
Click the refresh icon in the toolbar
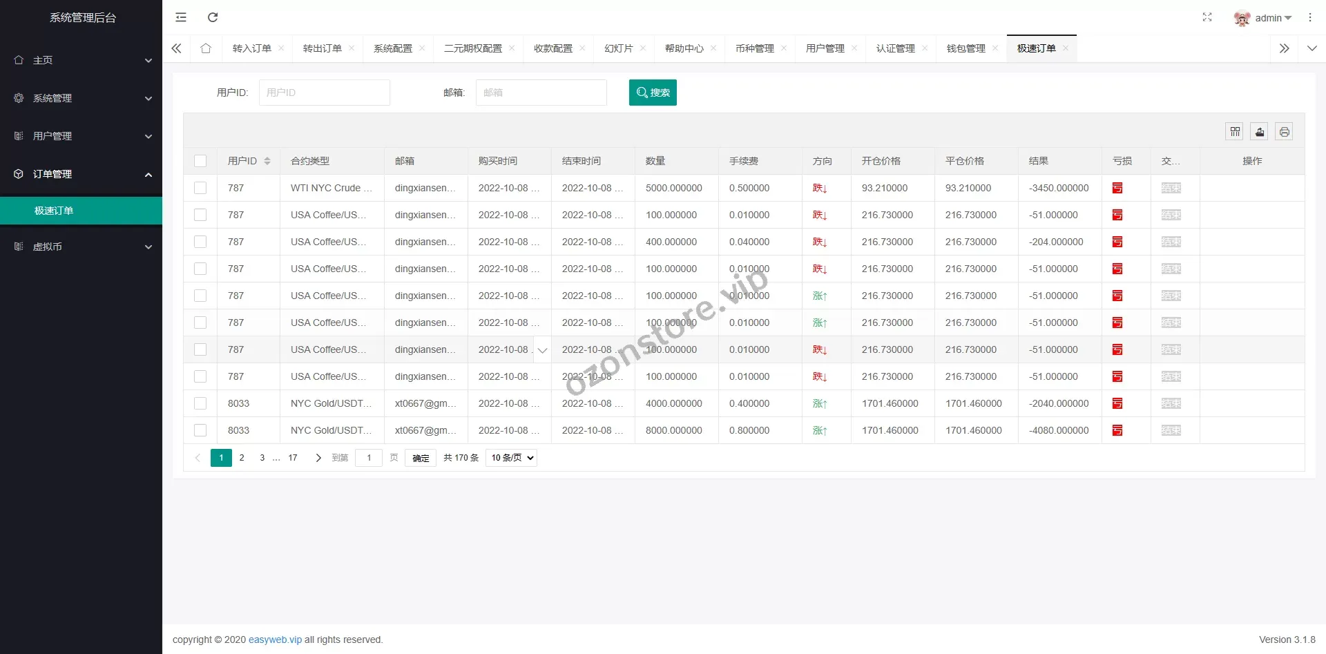[x=213, y=17]
